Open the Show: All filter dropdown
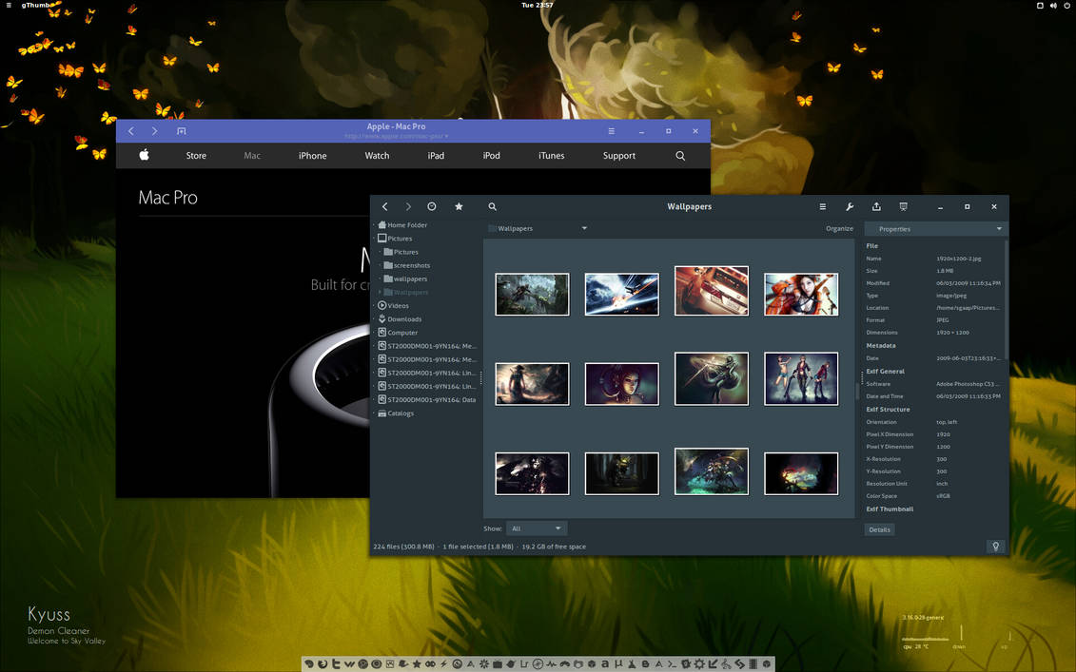This screenshot has height=672, width=1076. 537,528
